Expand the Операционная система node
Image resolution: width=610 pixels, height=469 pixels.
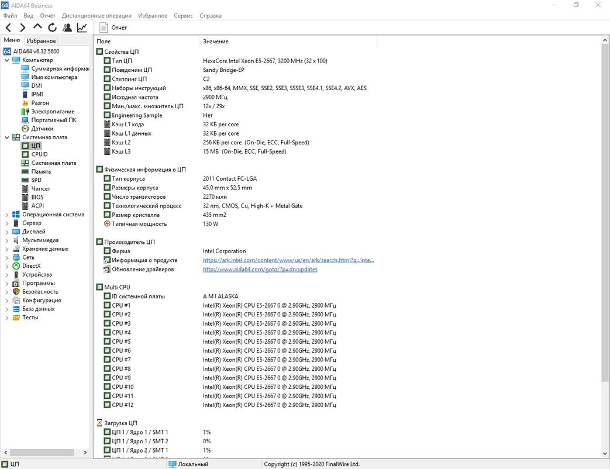click(6, 215)
